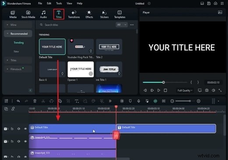Viewport: 228px width, 160px height.
Task: Open player display settings monitor icon
Action: 200,90
